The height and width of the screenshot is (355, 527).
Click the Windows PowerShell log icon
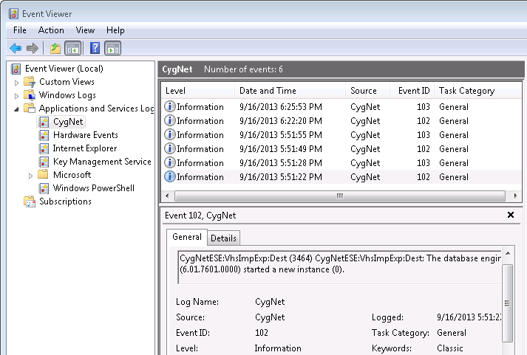pyautogui.click(x=44, y=188)
